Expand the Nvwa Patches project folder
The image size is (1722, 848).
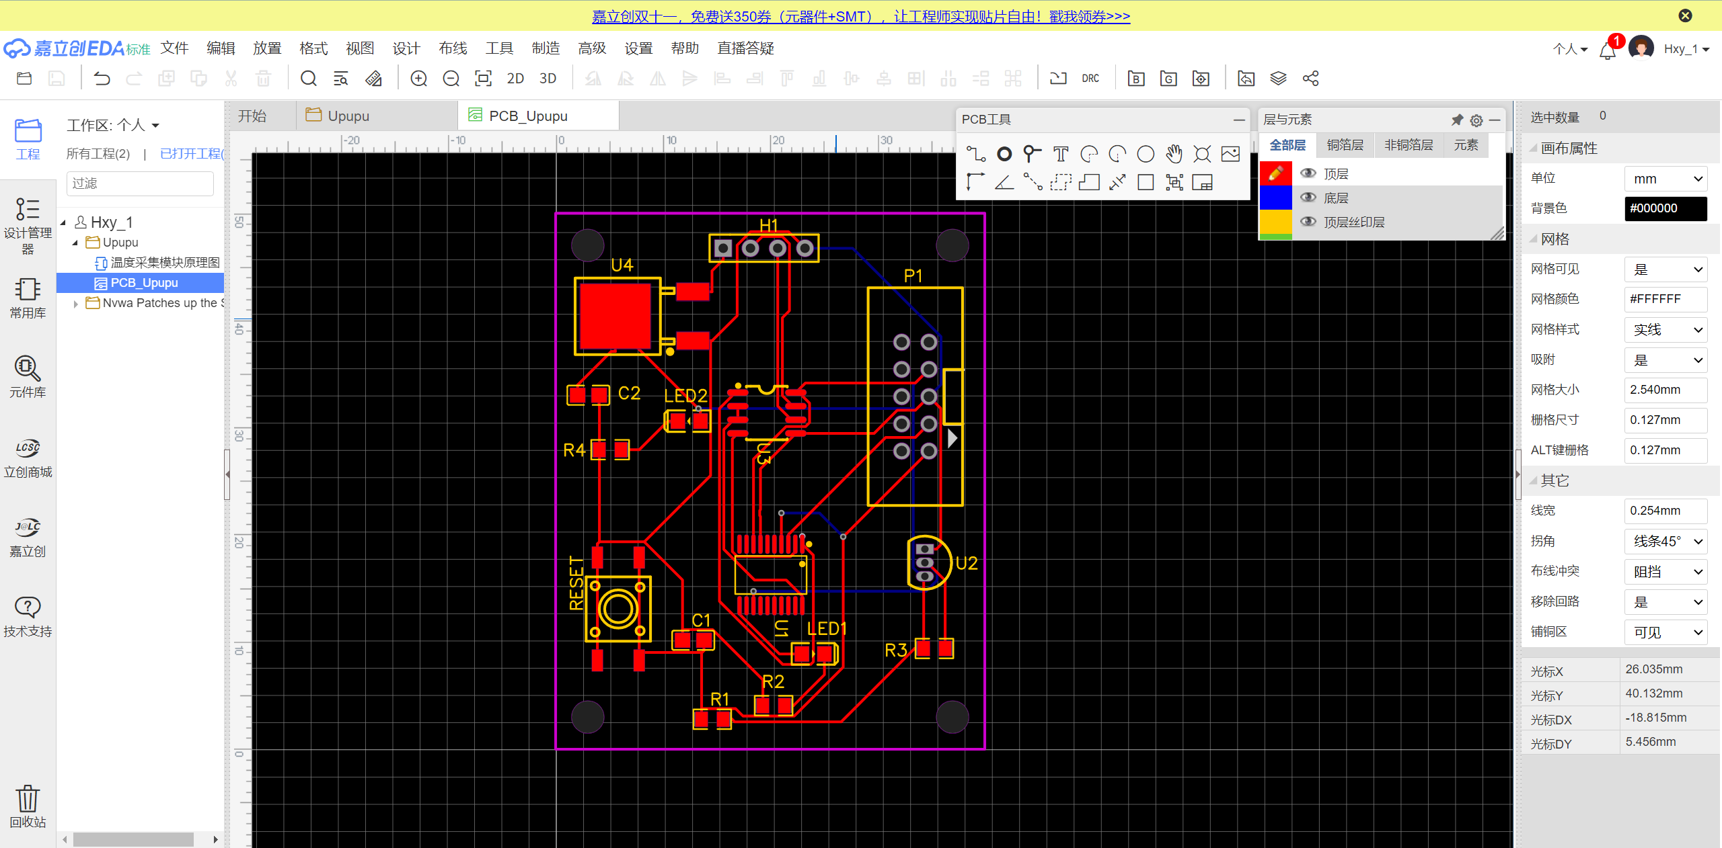point(76,304)
